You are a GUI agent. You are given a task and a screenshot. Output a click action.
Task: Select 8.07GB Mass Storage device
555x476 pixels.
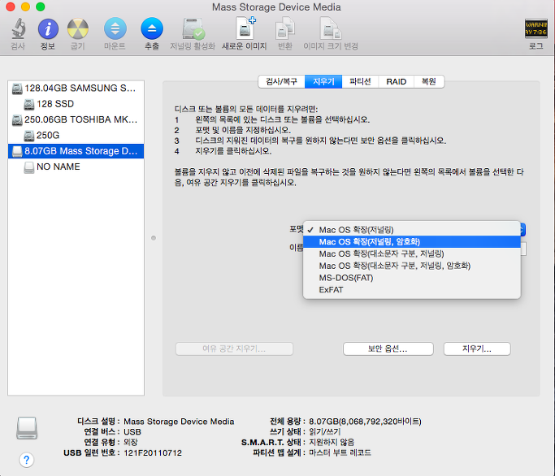click(76, 151)
